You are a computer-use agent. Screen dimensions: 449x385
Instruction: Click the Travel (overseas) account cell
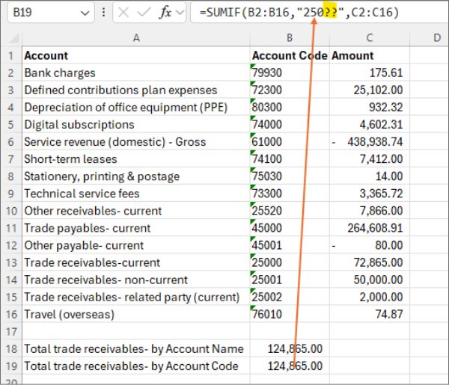pos(135,314)
